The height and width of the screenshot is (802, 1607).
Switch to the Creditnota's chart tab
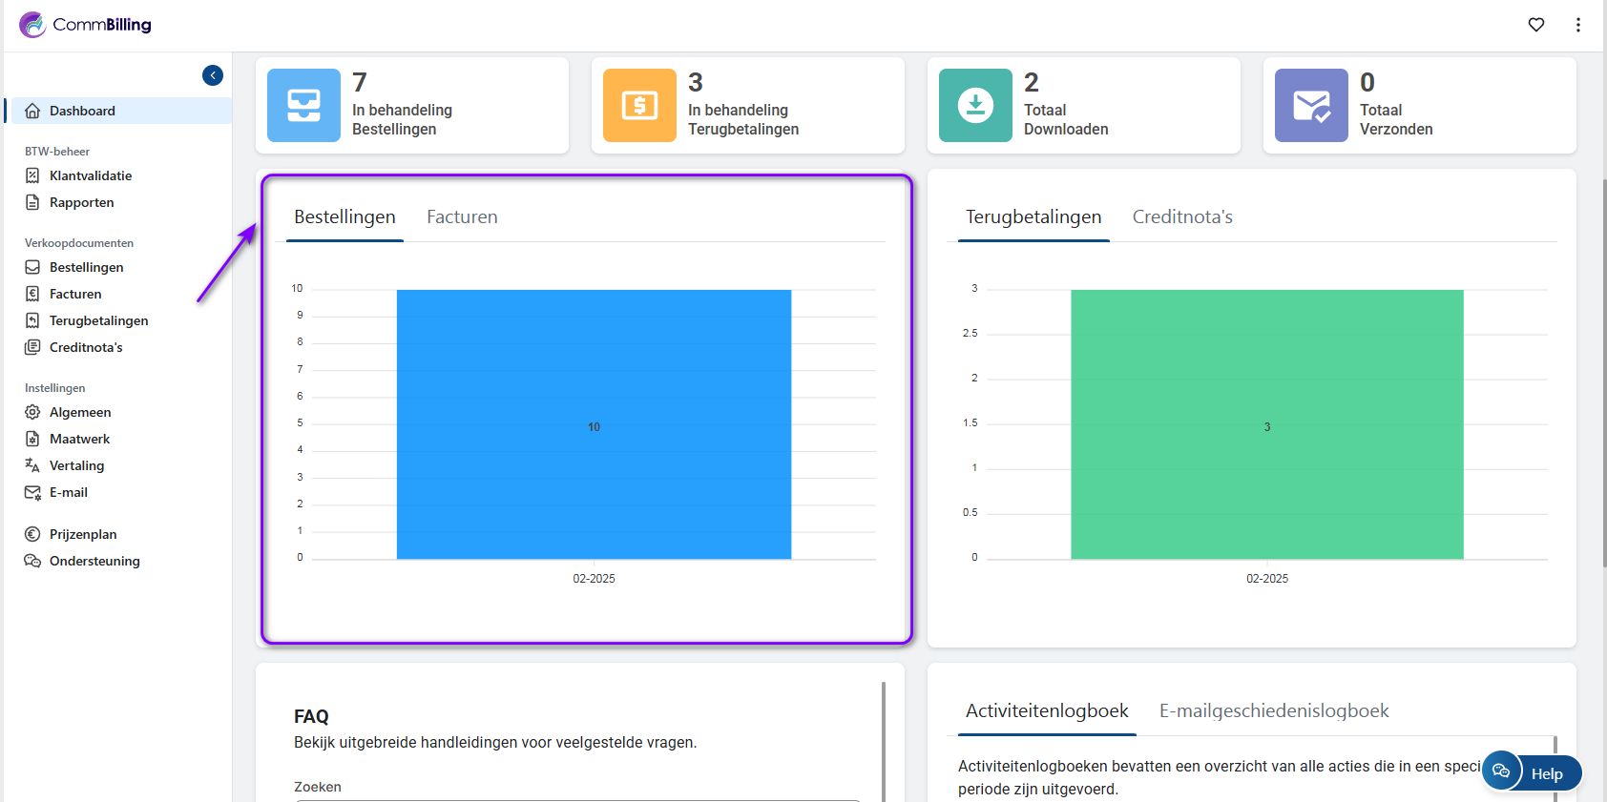tap(1181, 217)
